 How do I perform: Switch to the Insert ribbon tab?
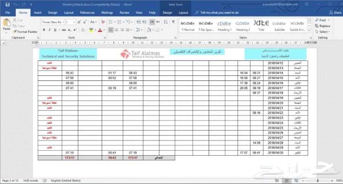[38, 13]
